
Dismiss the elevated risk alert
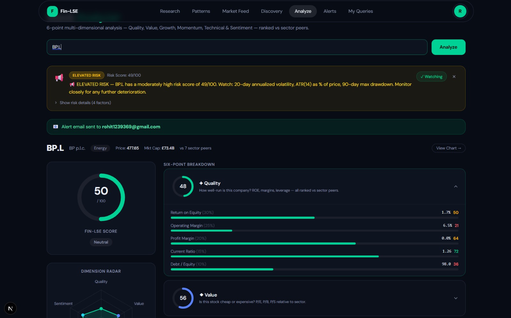[x=454, y=77]
